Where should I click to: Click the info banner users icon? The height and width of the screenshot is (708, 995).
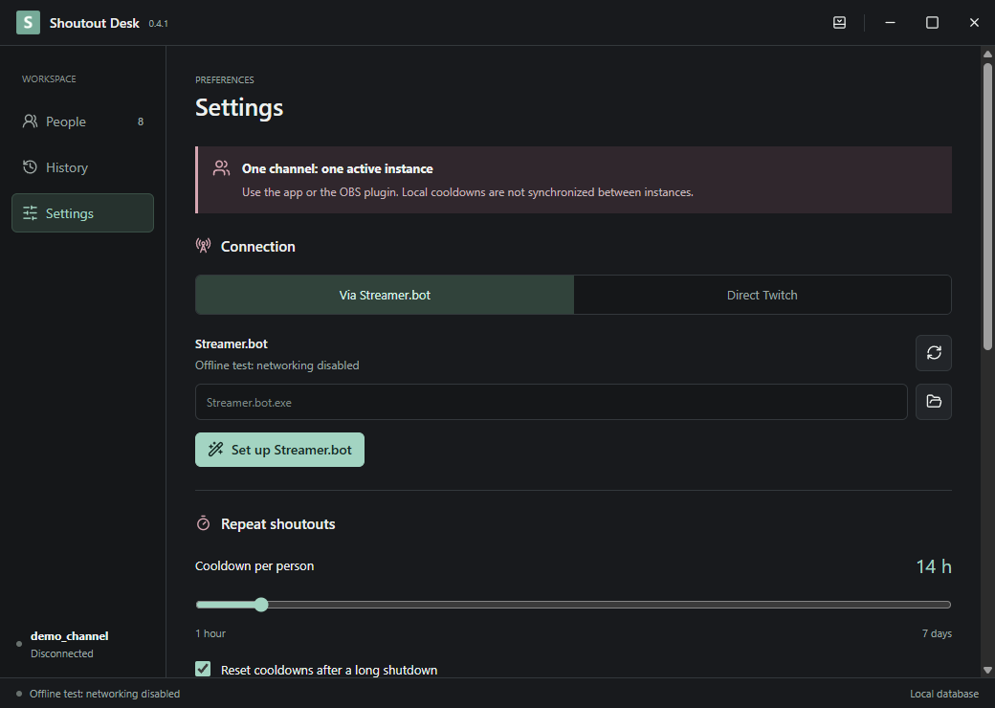(x=221, y=168)
